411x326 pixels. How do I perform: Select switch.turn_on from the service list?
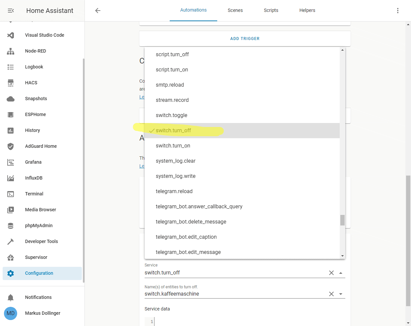click(x=173, y=145)
